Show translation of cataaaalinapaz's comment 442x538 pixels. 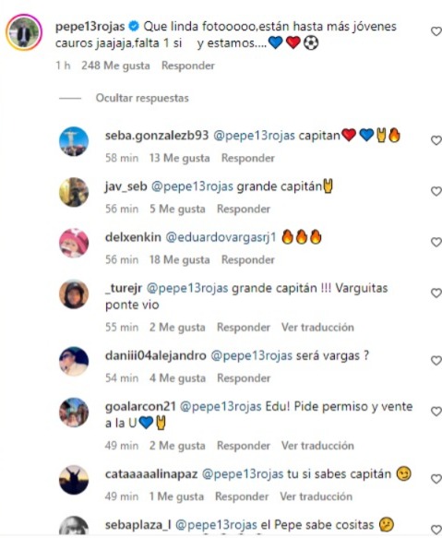316,496
